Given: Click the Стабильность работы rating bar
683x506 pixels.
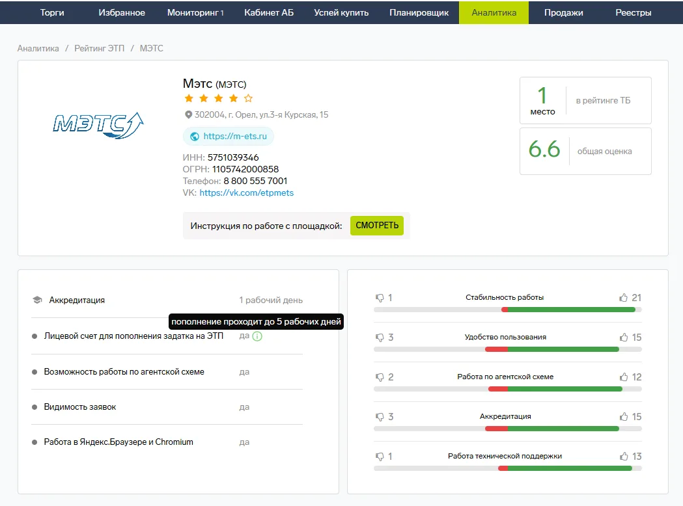Looking at the screenshot, I should tap(507, 310).
